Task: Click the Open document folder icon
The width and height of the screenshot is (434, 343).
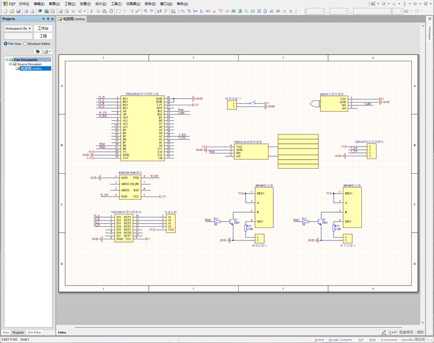Action: click(x=11, y=11)
